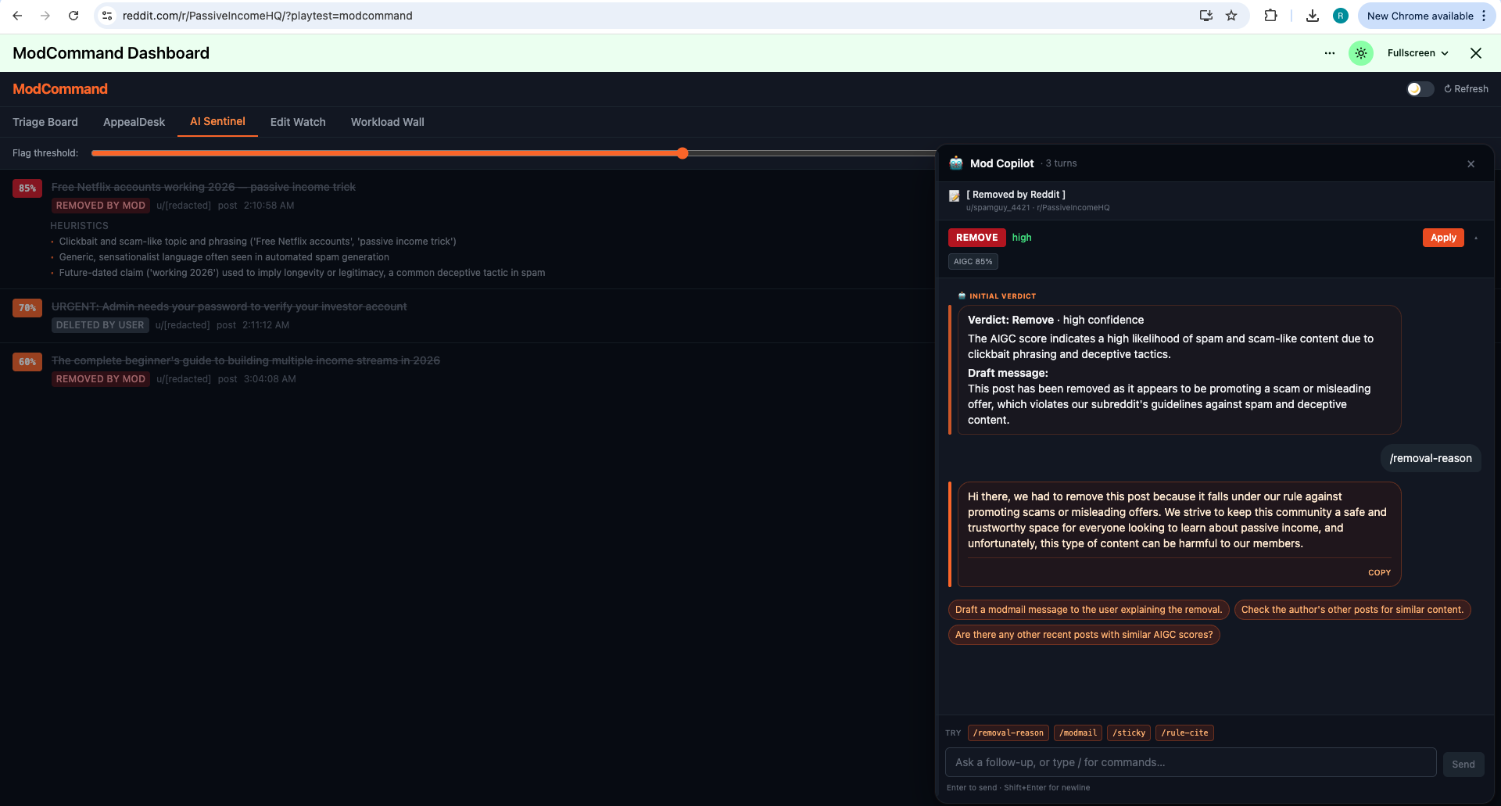Image resolution: width=1501 pixels, height=806 pixels.
Task: Insert the /removal-reason command chip
Action: (1008, 733)
